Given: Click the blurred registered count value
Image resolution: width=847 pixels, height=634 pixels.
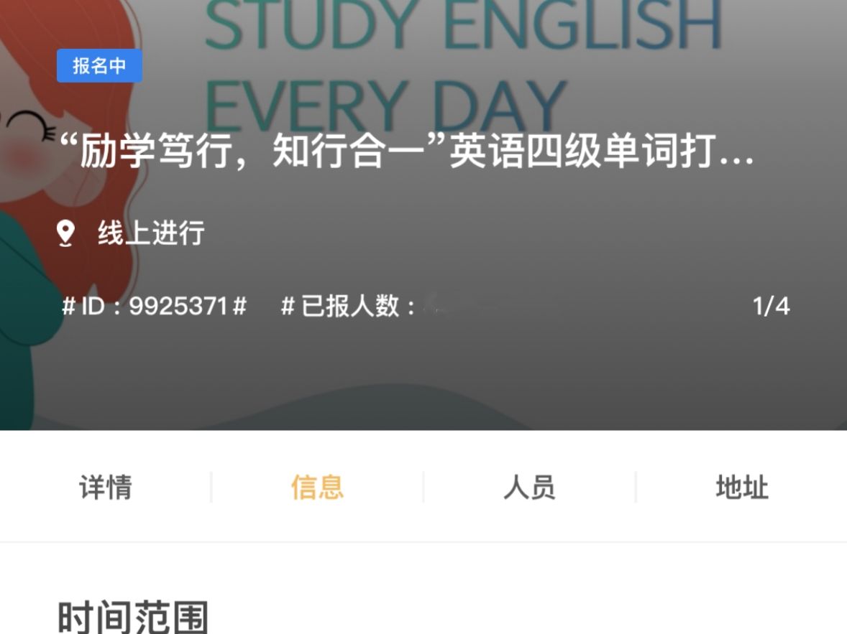Looking at the screenshot, I should (x=489, y=307).
